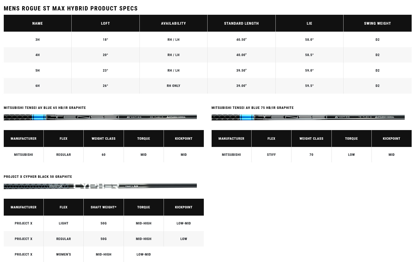Select the 59.0° lie cell

click(x=309, y=71)
